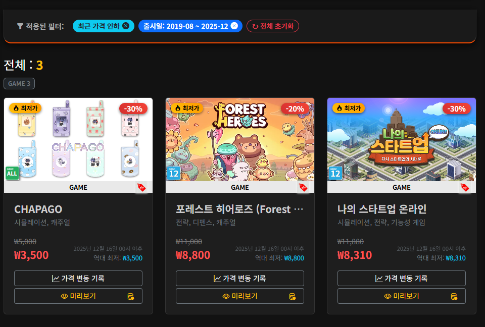Screen dimensions: 485x327
Task: Click the 미리보기 eye icon for CHAPAGO
Action: coord(64,296)
